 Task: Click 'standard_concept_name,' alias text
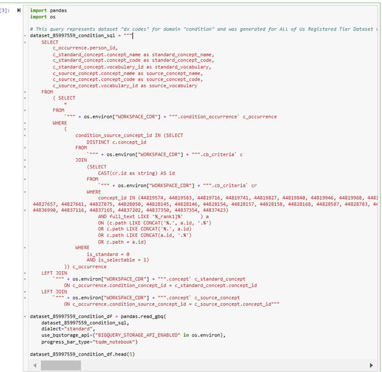pyautogui.click(x=183, y=55)
